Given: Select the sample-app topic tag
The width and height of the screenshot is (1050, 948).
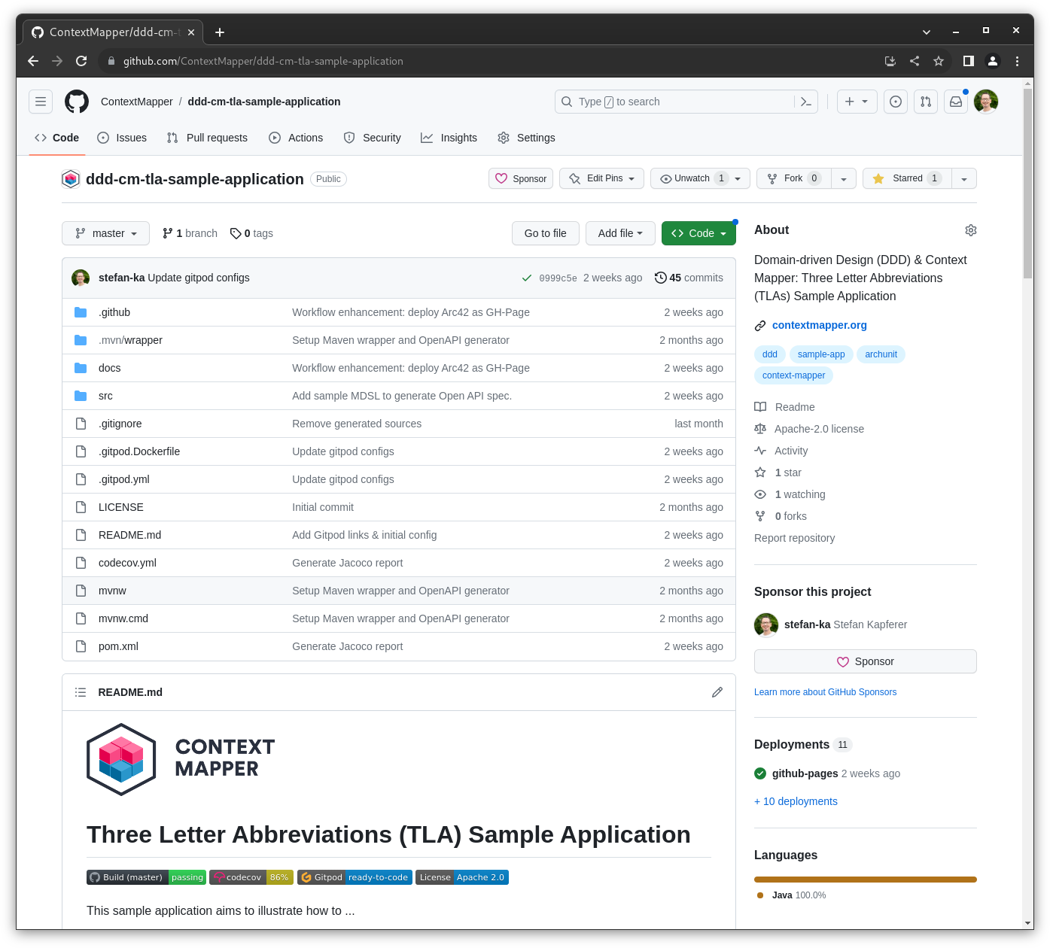Looking at the screenshot, I should (x=821, y=354).
